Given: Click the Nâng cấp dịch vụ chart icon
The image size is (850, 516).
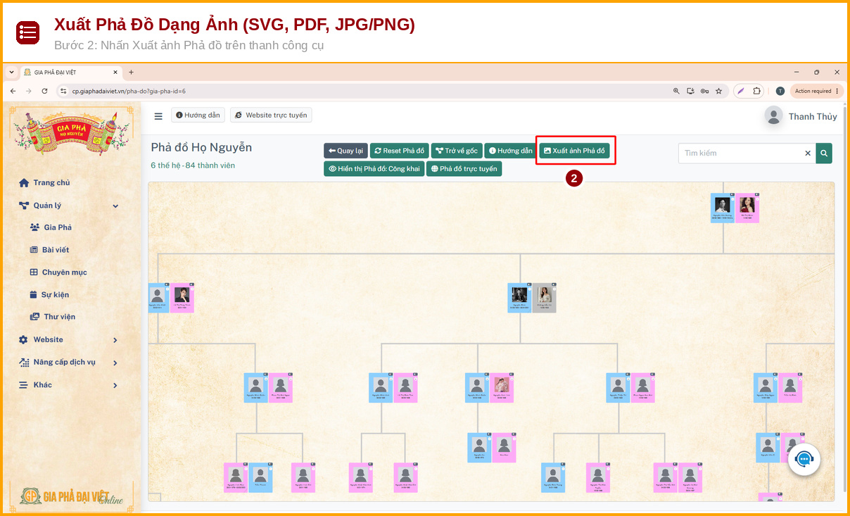Looking at the screenshot, I should click(24, 363).
